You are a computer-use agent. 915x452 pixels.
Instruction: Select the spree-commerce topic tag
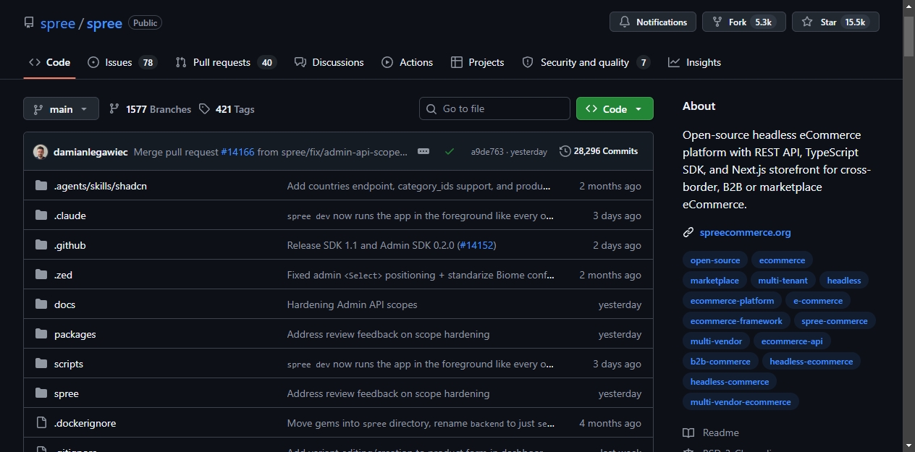click(835, 321)
